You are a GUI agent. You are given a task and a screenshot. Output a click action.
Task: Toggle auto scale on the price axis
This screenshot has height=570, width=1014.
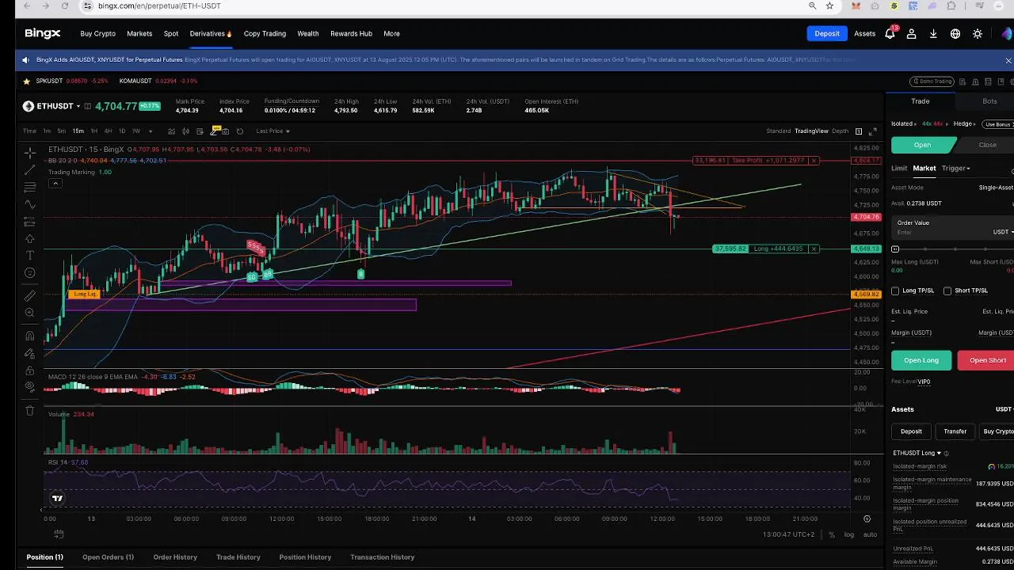pyautogui.click(x=870, y=534)
